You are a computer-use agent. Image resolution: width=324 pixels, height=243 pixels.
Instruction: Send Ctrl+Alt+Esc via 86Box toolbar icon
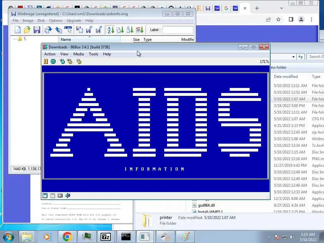pos(70,61)
